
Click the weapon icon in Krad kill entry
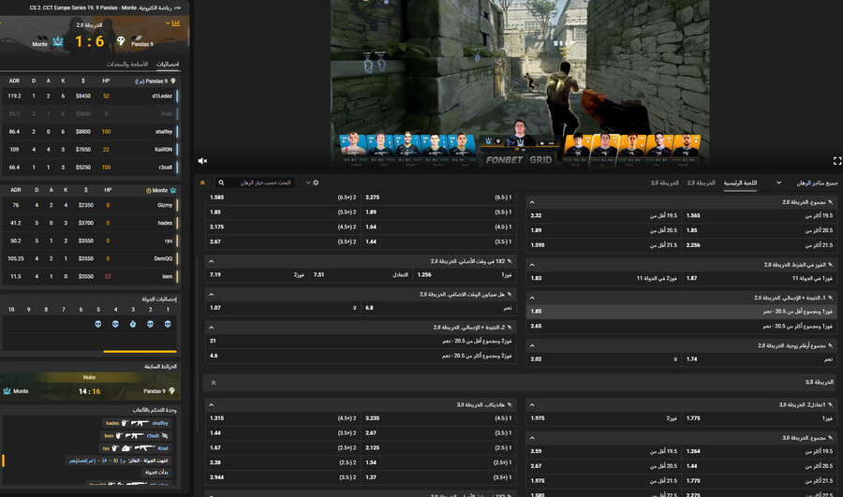pos(144,448)
